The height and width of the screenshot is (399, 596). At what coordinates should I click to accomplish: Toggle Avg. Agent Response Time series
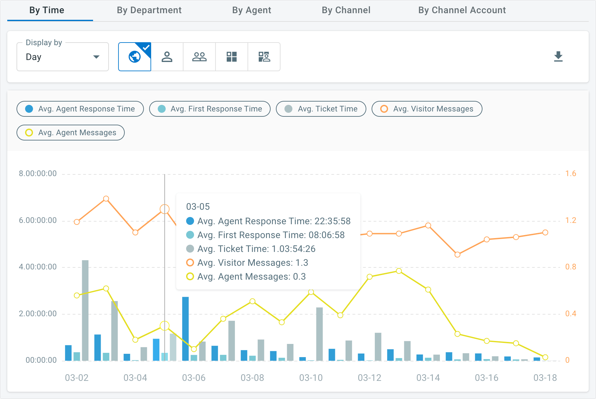[80, 109]
